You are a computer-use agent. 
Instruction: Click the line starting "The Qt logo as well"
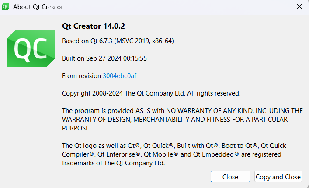pos(174,146)
